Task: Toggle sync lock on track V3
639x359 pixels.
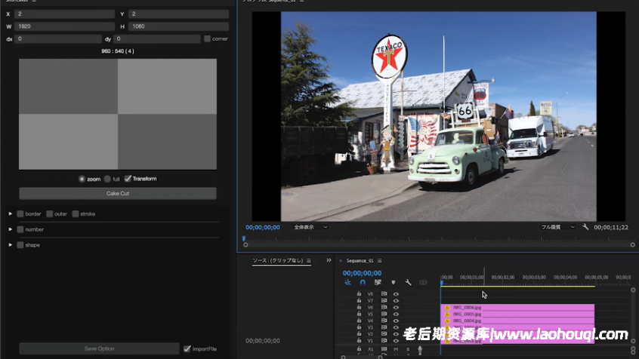Action: click(384, 327)
